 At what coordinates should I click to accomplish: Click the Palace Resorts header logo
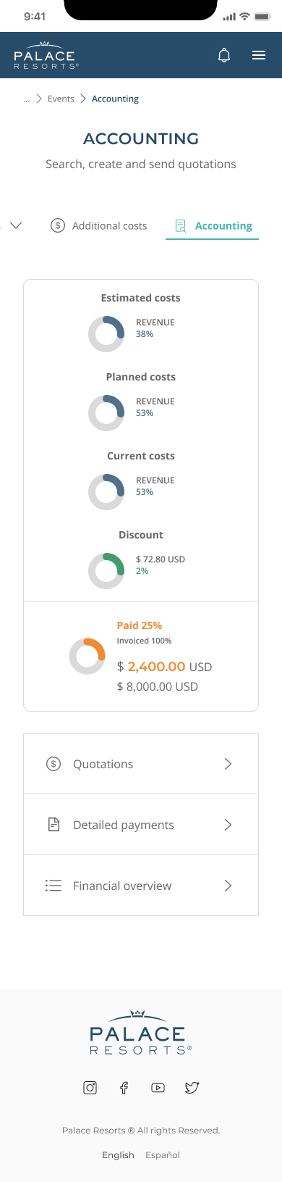(46, 55)
